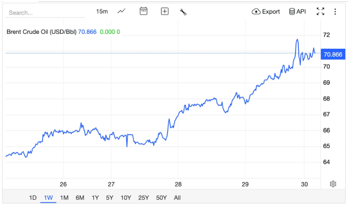Switch to the 1M time range
The image size is (348, 206).
(64, 198)
